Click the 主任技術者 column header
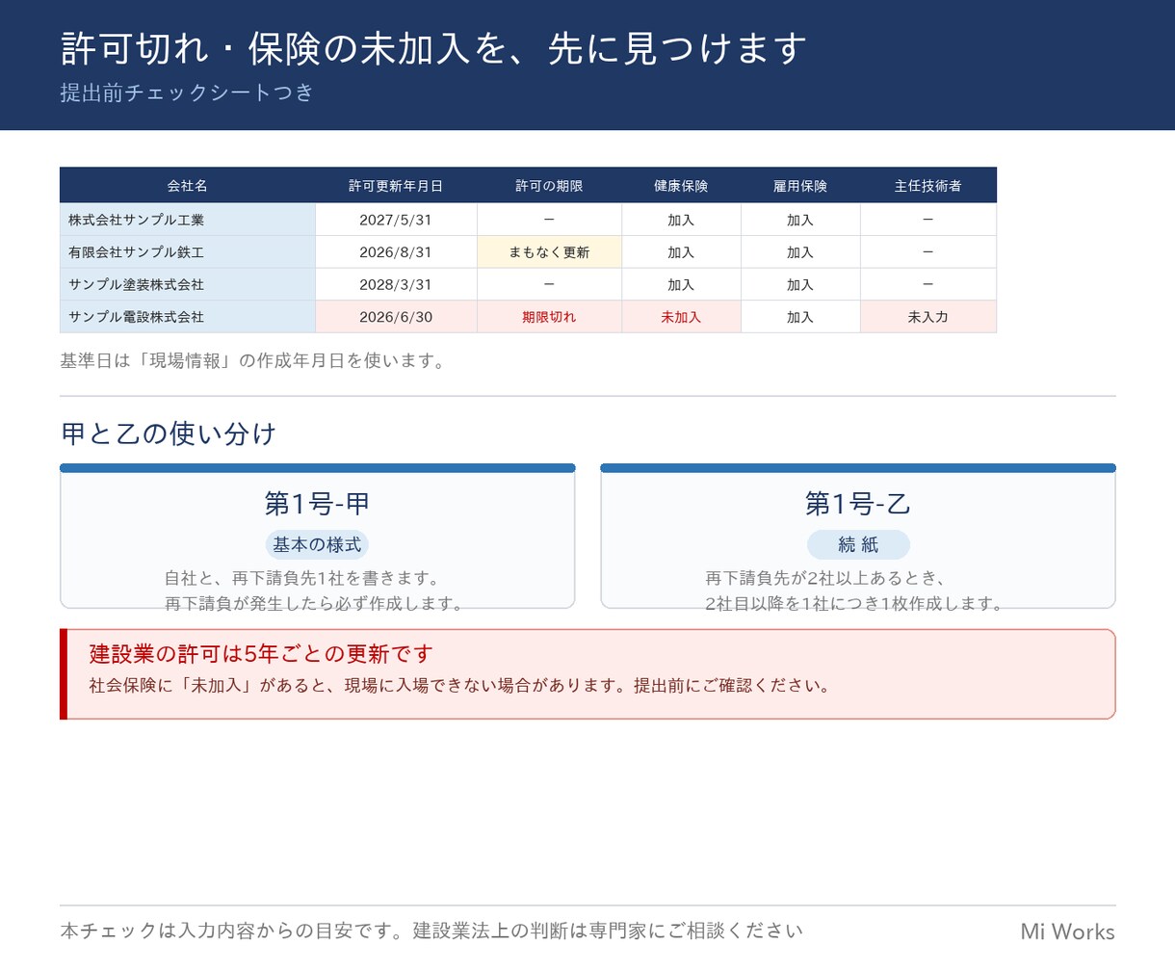The width and height of the screenshot is (1175, 971). (928, 185)
